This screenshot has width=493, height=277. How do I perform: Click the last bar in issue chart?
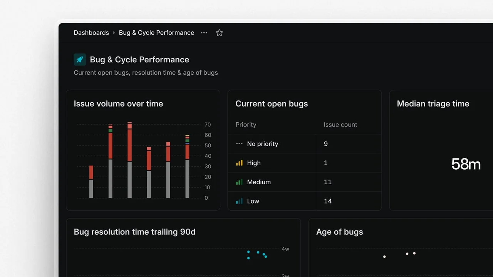click(188, 167)
